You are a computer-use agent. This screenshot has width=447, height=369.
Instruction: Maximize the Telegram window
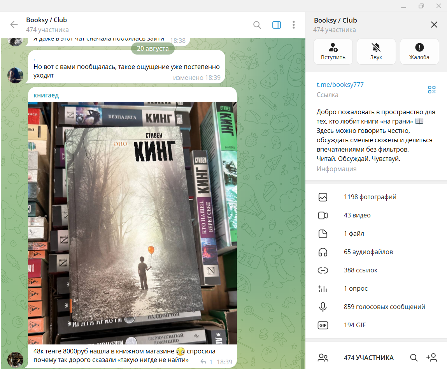coord(421,6)
